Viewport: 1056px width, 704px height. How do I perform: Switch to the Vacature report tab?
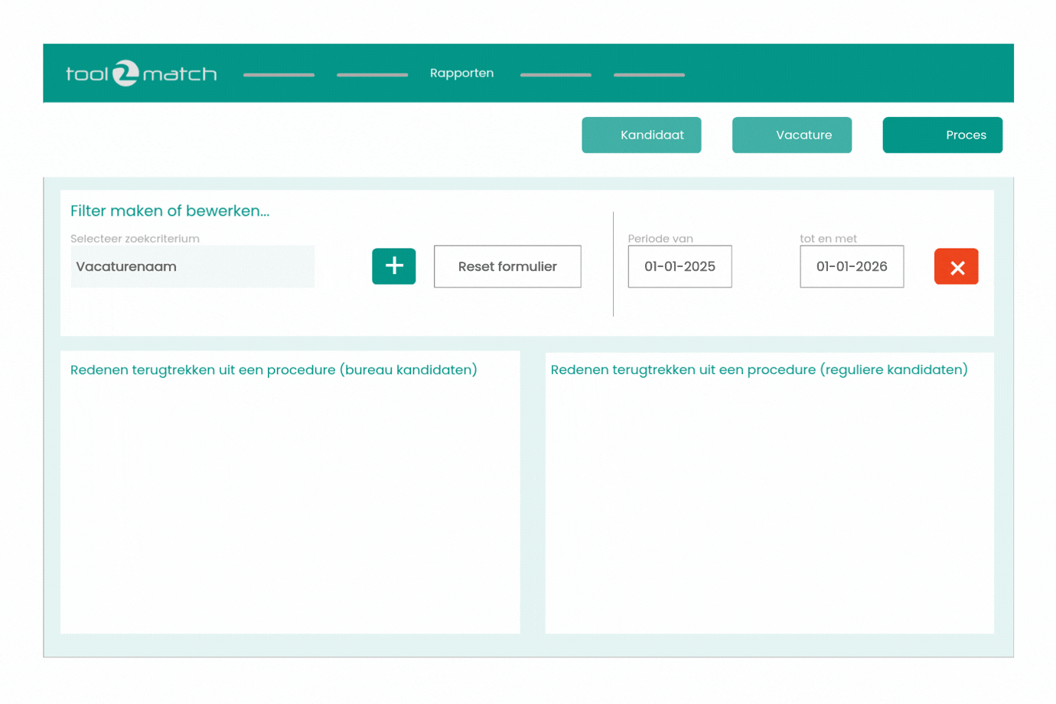pyautogui.click(x=791, y=135)
